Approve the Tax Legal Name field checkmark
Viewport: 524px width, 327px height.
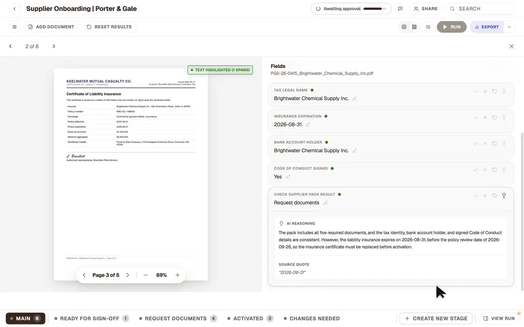pyautogui.click(x=476, y=92)
